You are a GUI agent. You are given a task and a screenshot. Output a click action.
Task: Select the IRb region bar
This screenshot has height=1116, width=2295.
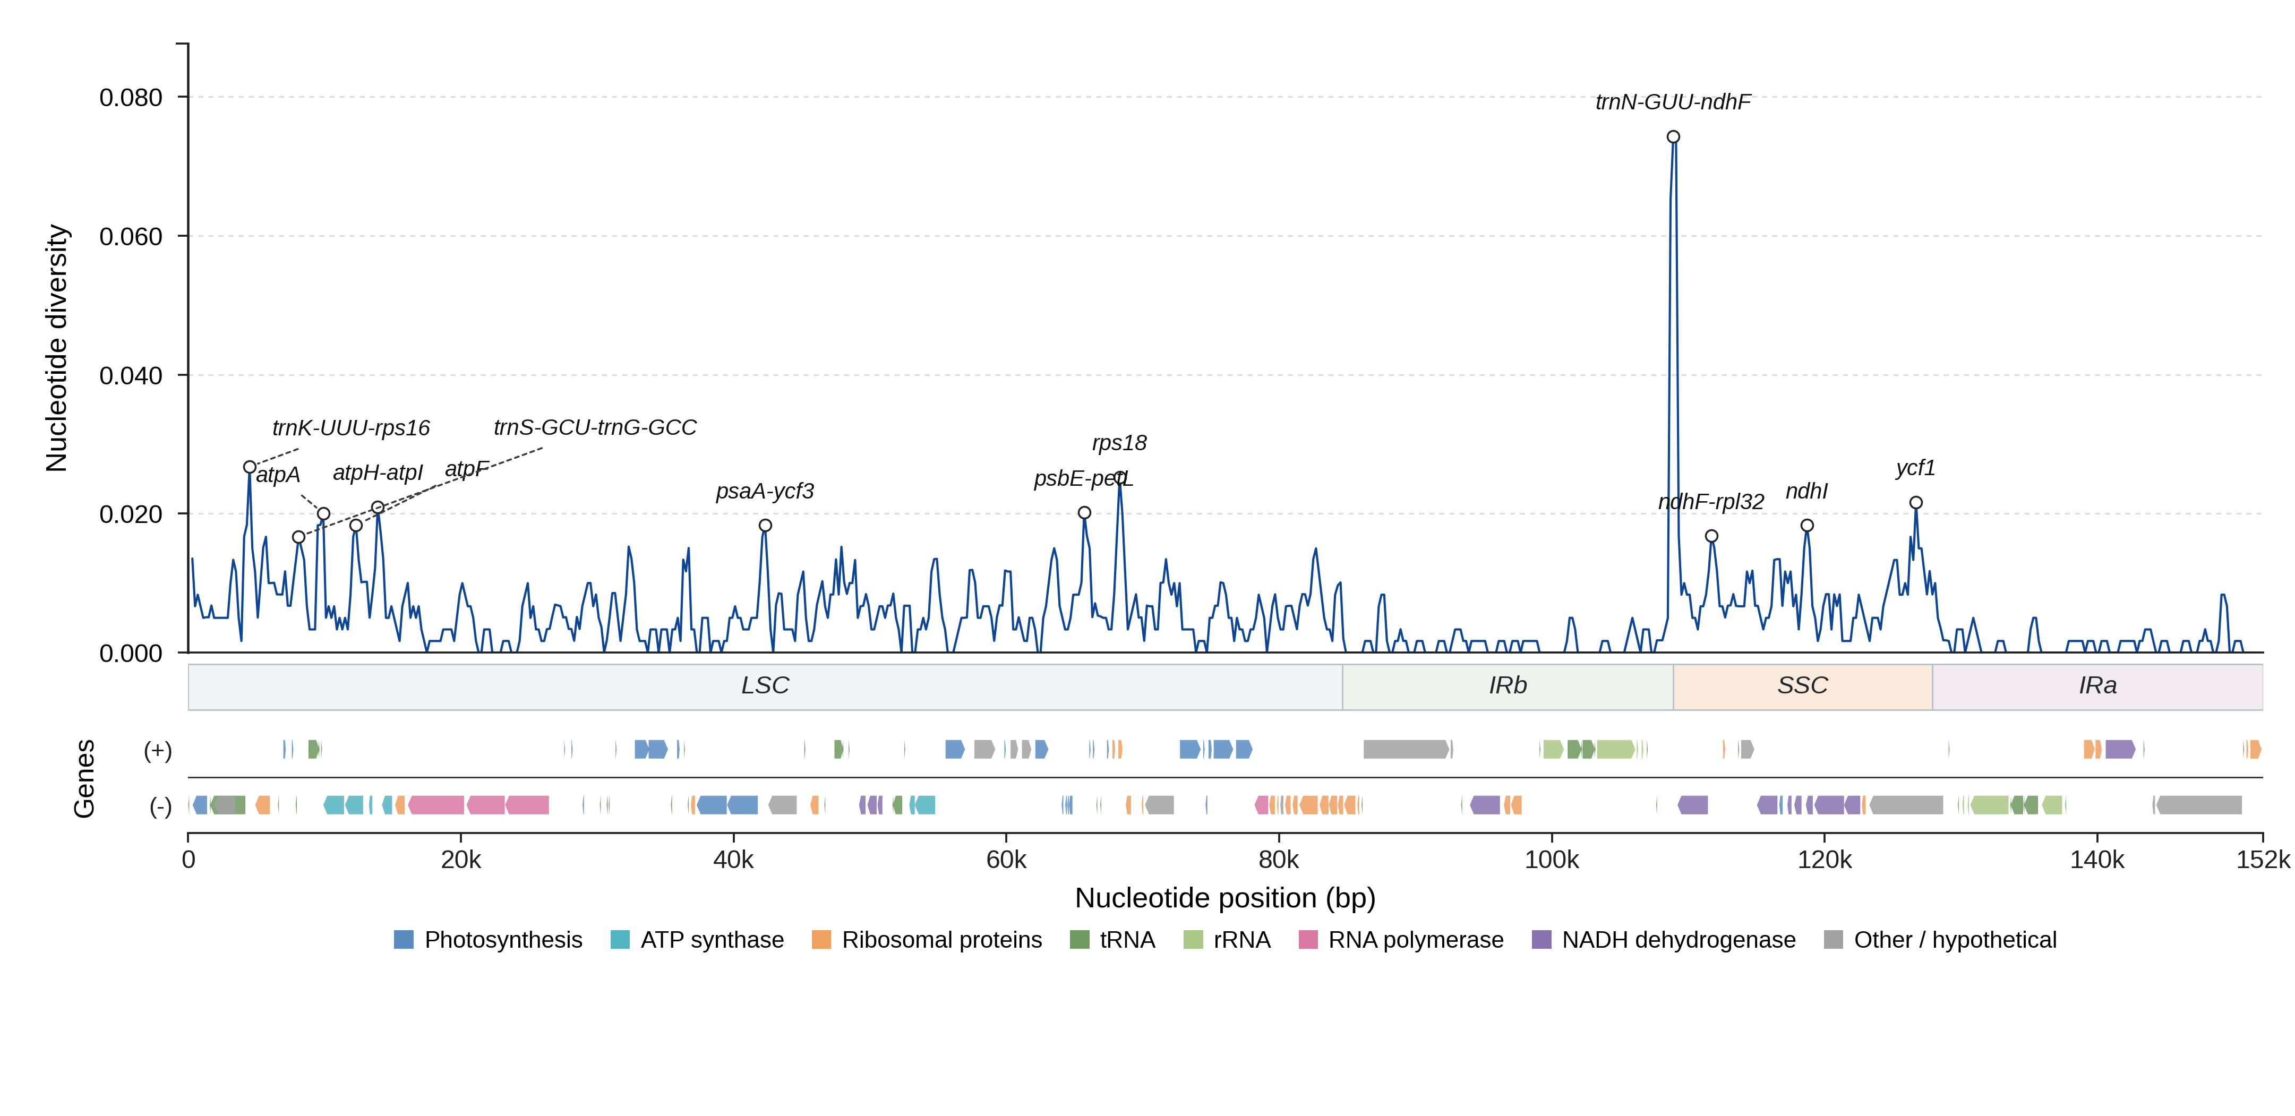coord(1508,686)
